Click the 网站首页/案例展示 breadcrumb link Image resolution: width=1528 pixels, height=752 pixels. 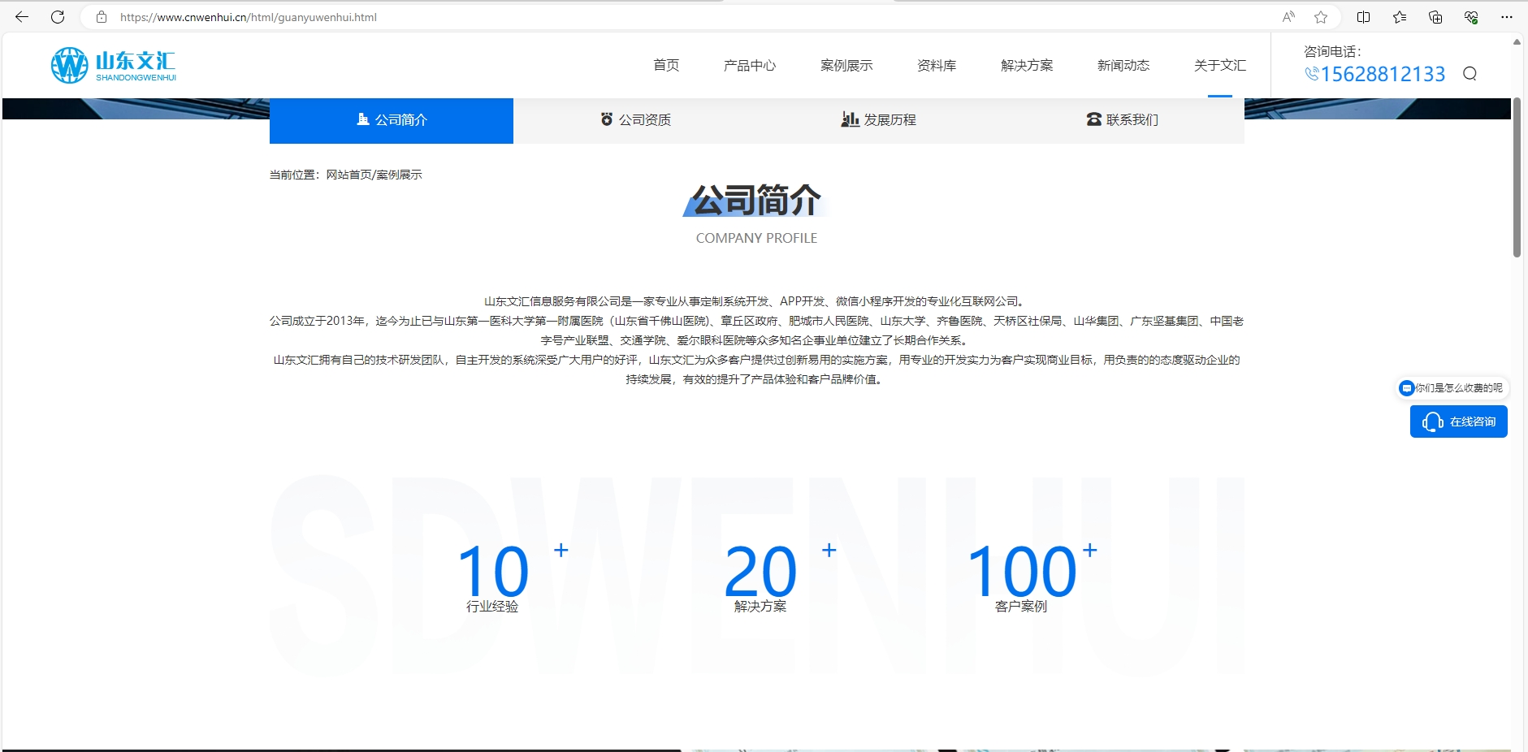click(x=374, y=175)
